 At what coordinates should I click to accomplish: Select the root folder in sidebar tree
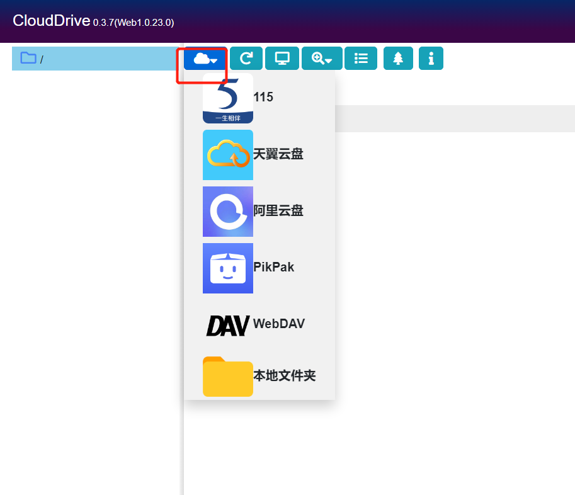click(41, 59)
